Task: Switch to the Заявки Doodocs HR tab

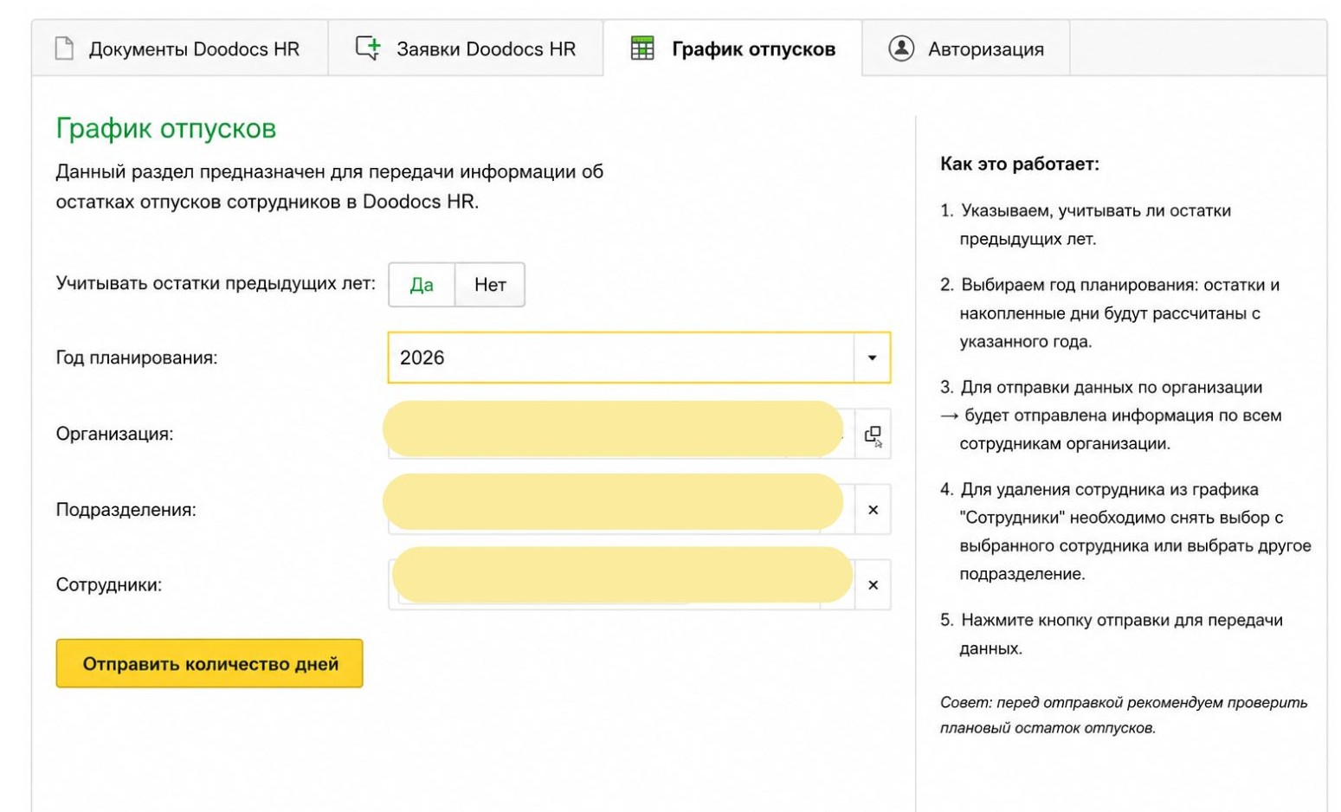Action: [x=466, y=48]
